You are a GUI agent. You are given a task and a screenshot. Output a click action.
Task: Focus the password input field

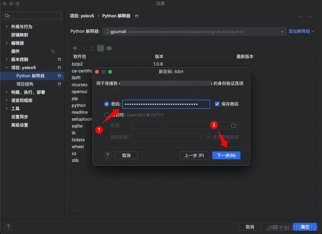[x=166, y=104]
